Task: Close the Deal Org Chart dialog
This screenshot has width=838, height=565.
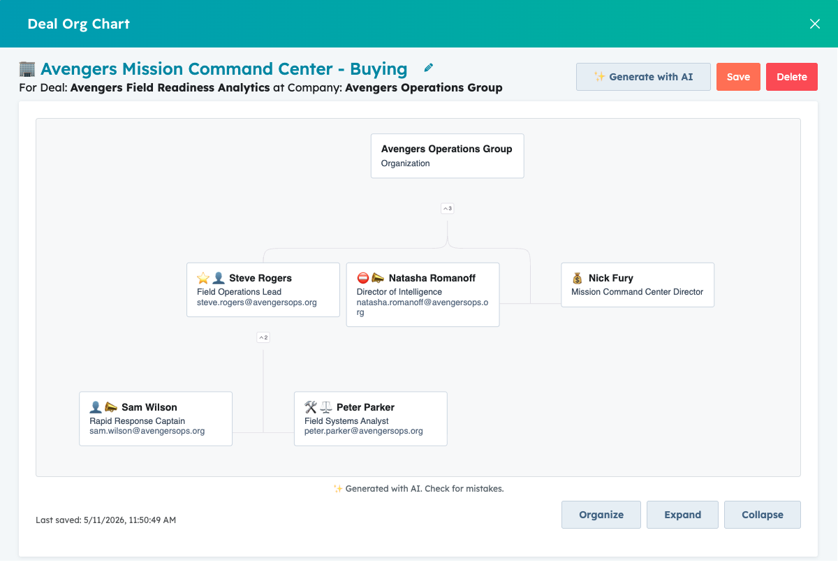Action: (814, 24)
